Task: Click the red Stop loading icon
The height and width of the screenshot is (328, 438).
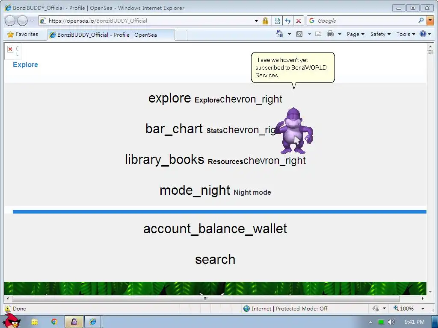Action: (298, 21)
